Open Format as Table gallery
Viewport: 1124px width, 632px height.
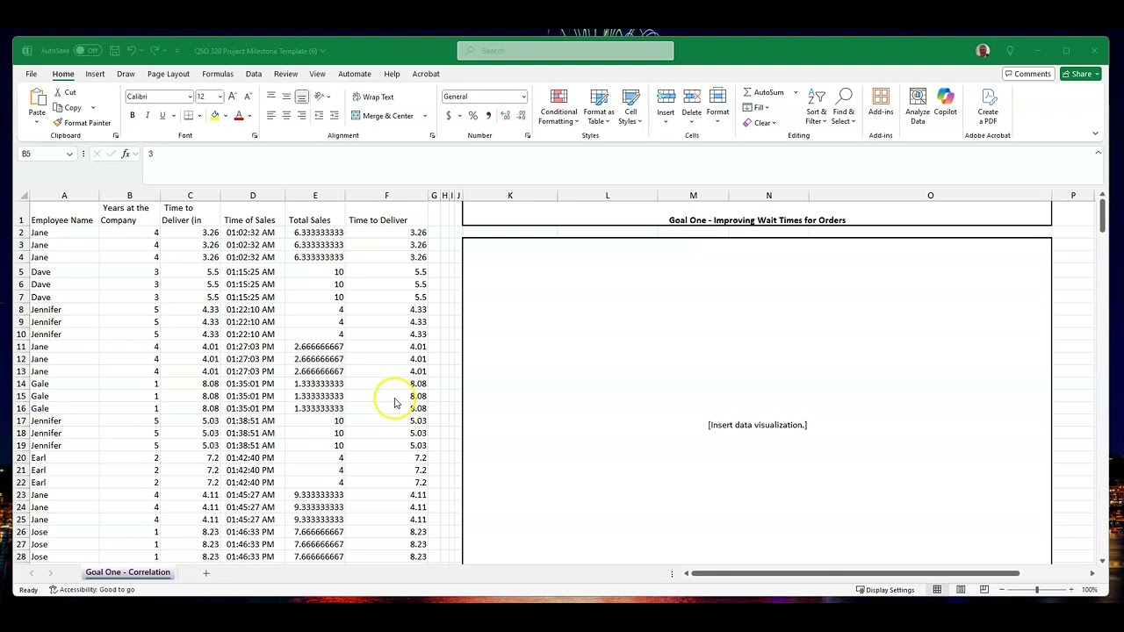[599, 107]
